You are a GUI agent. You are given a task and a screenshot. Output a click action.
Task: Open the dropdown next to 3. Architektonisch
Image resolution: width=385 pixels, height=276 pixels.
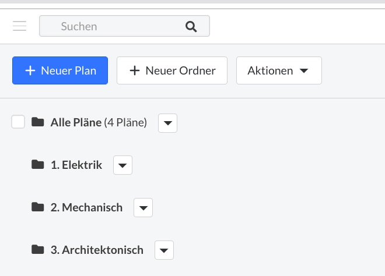click(x=164, y=250)
